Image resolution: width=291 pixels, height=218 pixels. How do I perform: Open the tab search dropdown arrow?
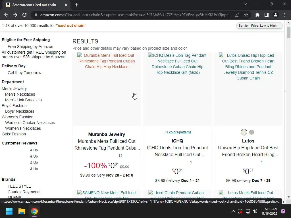(x=245, y=4)
